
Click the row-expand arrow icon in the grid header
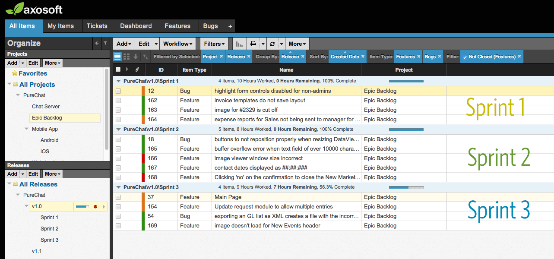click(127, 69)
